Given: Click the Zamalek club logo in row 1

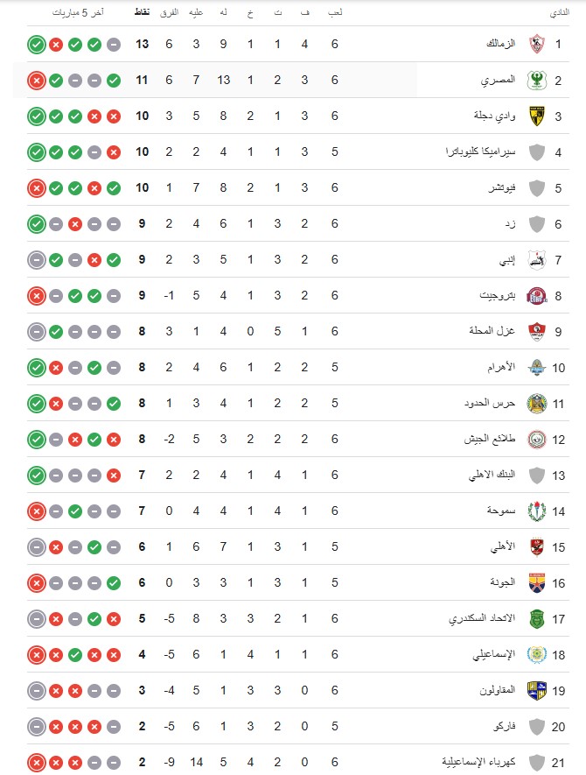Looking at the screenshot, I should tap(537, 44).
